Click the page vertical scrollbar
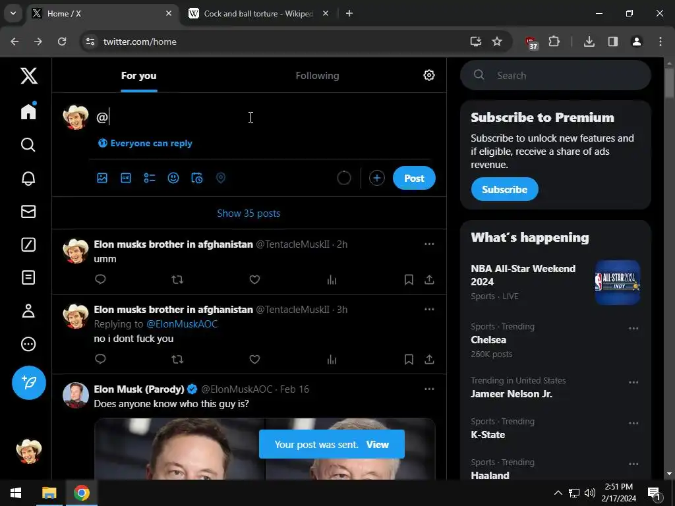Viewport: 675px width, 506px height. [669, 84]
